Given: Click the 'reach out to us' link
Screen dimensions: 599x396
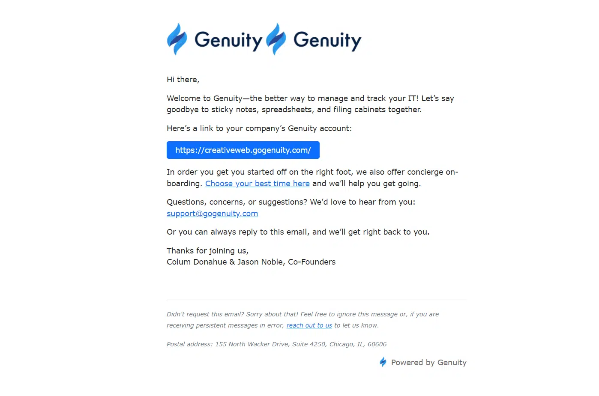Looking at the screenshot, I should pyautogui.click(x=309, y=325).
